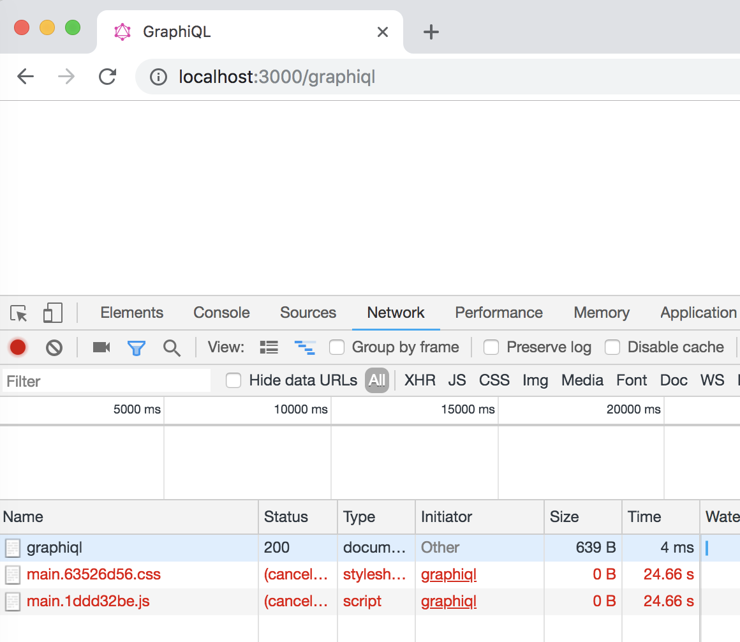The height and width of the screenshot is (642, 740).
Task: Toggle the network filter funnel
Action: coord(137,348)
